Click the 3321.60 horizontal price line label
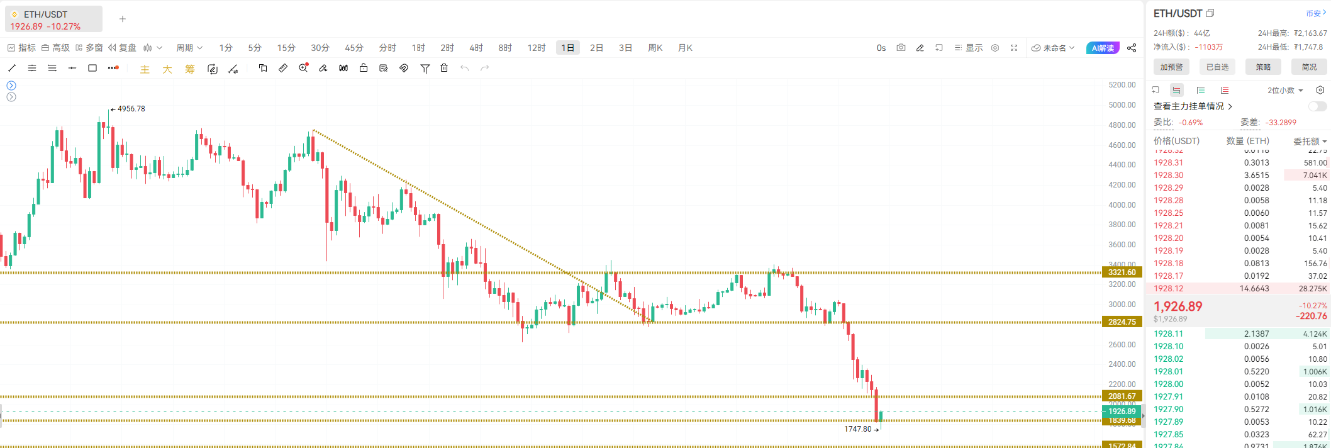Viewport: 1331px width, 448px height. pos(1122,272)
